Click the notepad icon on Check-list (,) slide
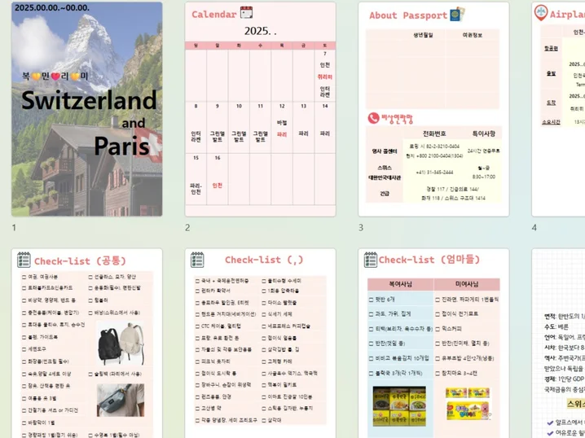Image resolution: width=585 pixels, height=438 pixels. tap(196, 260)
